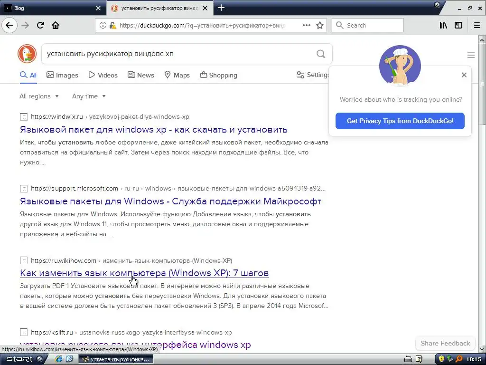486x365 pixels.
Task: Click the keyboard icon in system tray
Action: 408,359
